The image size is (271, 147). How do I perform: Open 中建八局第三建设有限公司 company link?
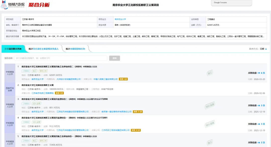tap(105, 79)
